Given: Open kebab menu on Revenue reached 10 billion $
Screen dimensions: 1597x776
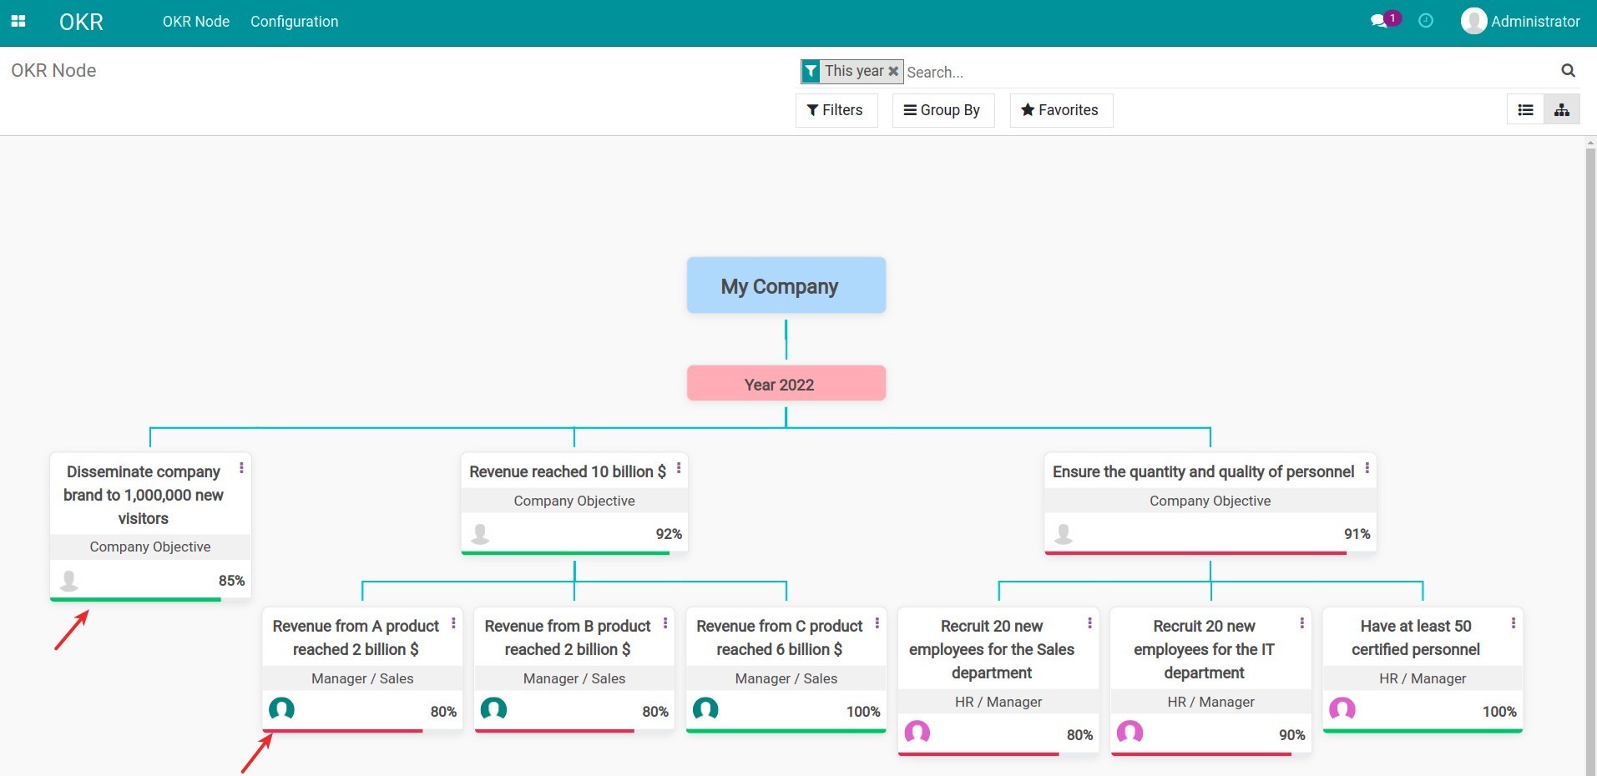Looking at the screenshot, I should click(x=678, y=469).
